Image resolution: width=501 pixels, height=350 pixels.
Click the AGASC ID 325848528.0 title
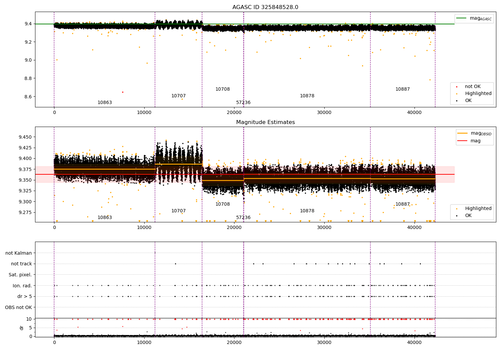265,7
